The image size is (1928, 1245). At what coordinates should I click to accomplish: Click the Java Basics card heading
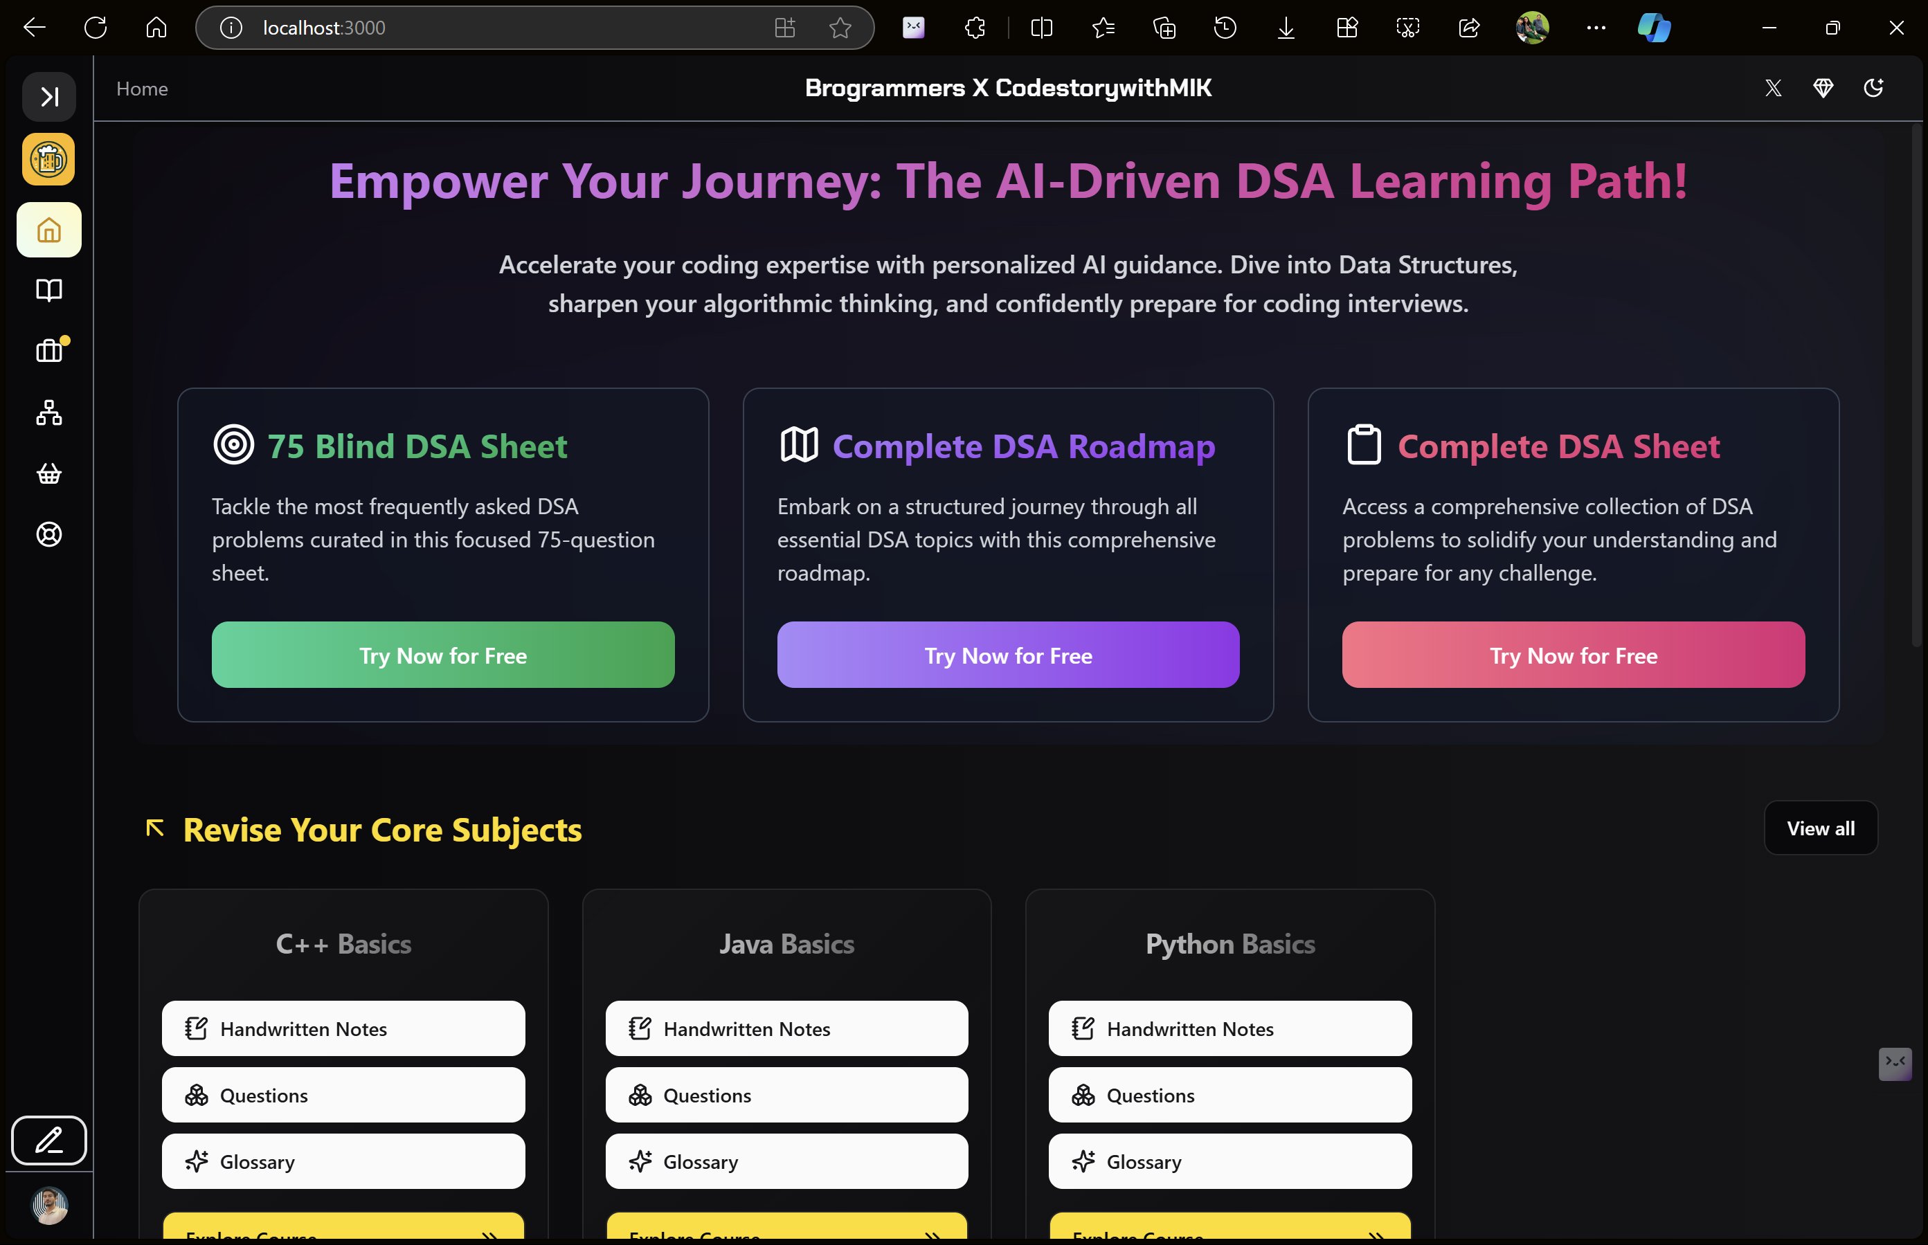click(786, 944)
